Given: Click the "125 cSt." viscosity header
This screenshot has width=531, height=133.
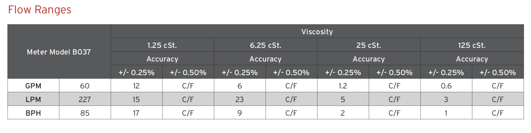Looking at the screenshot, I should (472, 45).
